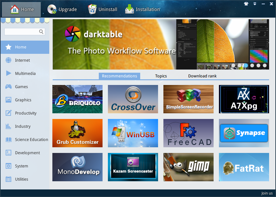Follow the Join us link
Image resolution: width=276 pixels, height=197 pixels.
[x=267, y=193]
